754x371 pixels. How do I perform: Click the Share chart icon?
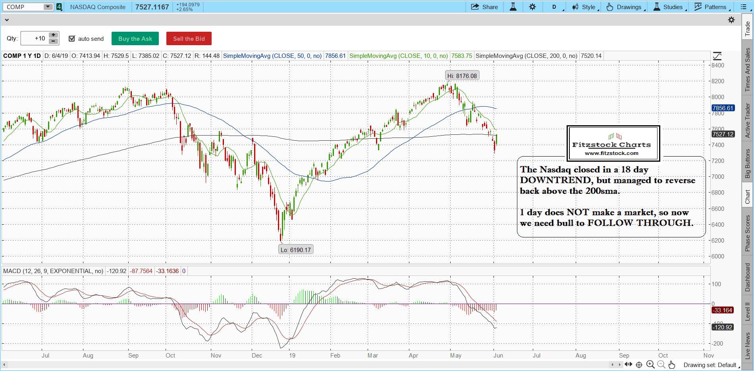[x=484, y=7]
